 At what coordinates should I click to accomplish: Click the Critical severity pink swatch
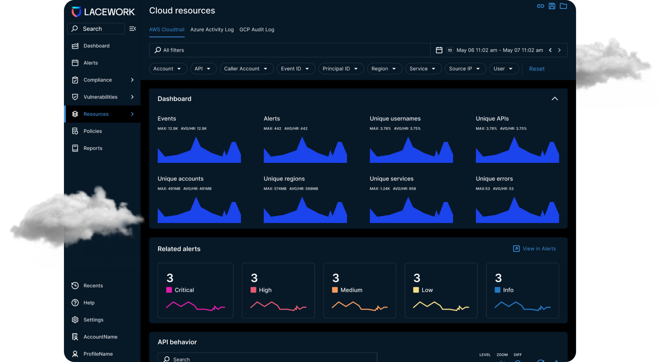click(x=169, y=290)
